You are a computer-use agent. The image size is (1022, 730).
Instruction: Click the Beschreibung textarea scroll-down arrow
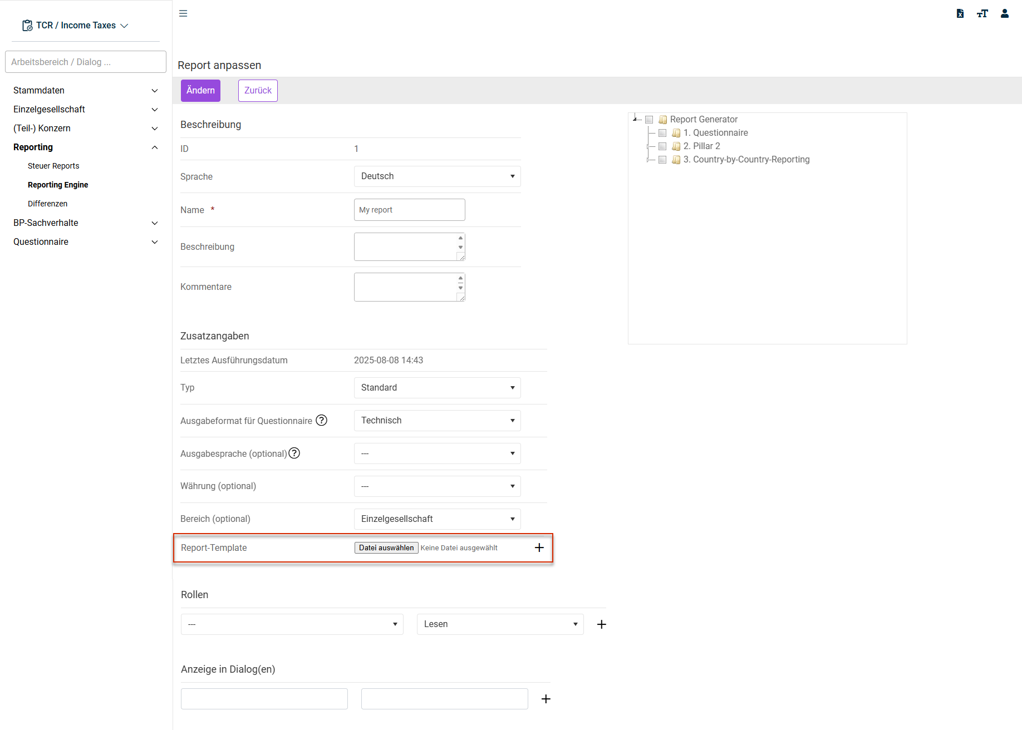pyautogui.click(x=460, y=247)
